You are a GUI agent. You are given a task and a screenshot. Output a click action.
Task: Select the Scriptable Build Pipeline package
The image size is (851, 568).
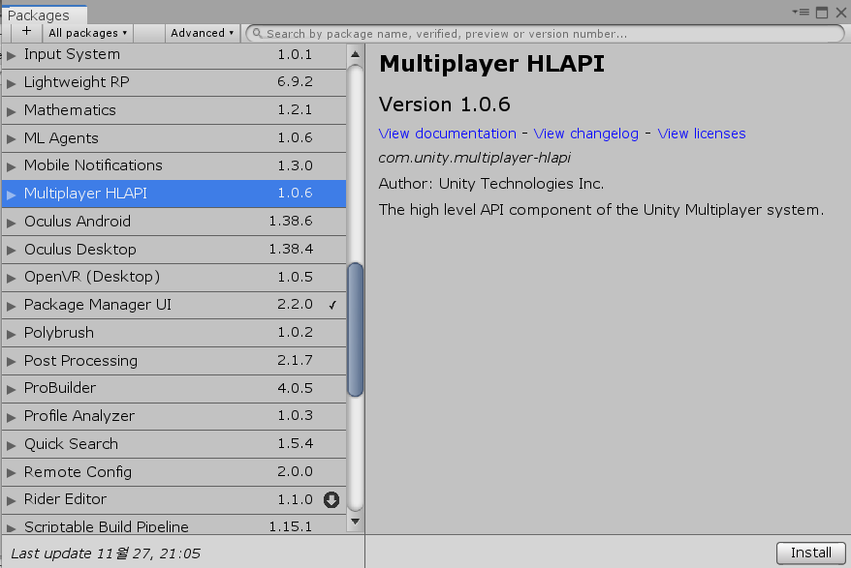tap(173, 524)
